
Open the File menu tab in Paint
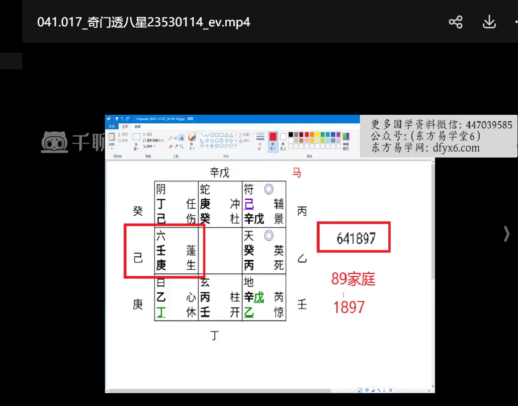click(x=112, y=127)
